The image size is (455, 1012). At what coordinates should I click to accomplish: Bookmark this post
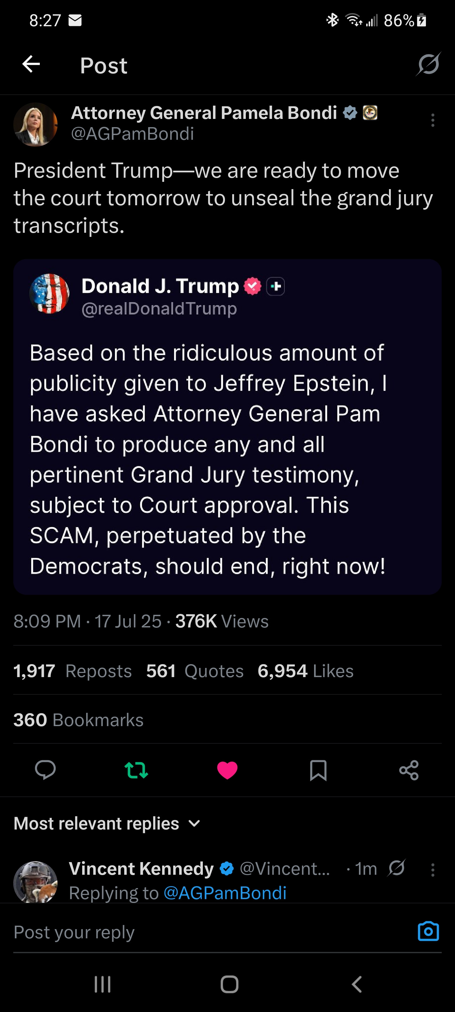point(318,770)
